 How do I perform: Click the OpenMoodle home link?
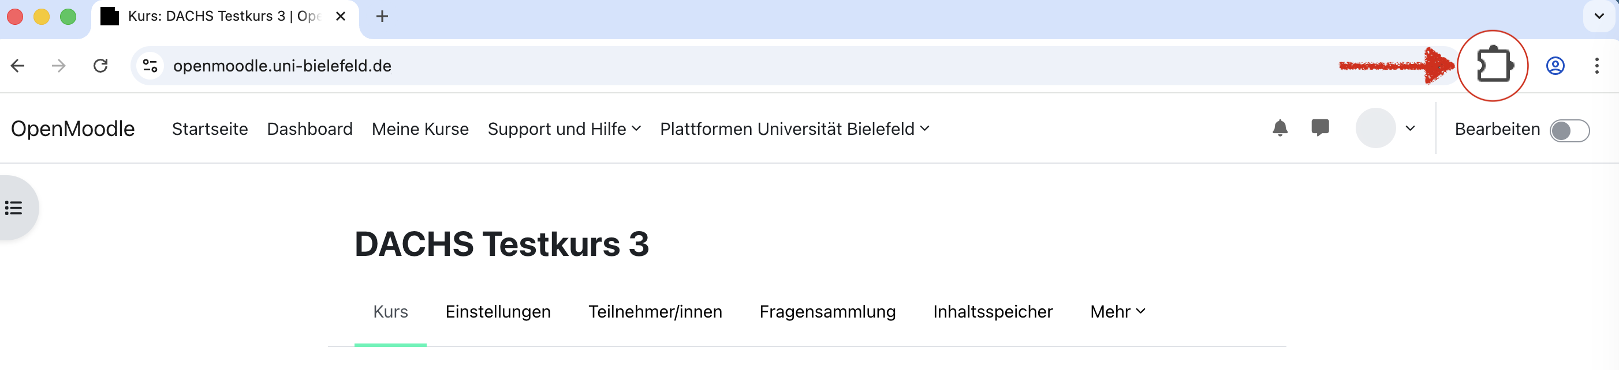pyautogui.click(x=72, y=129)
